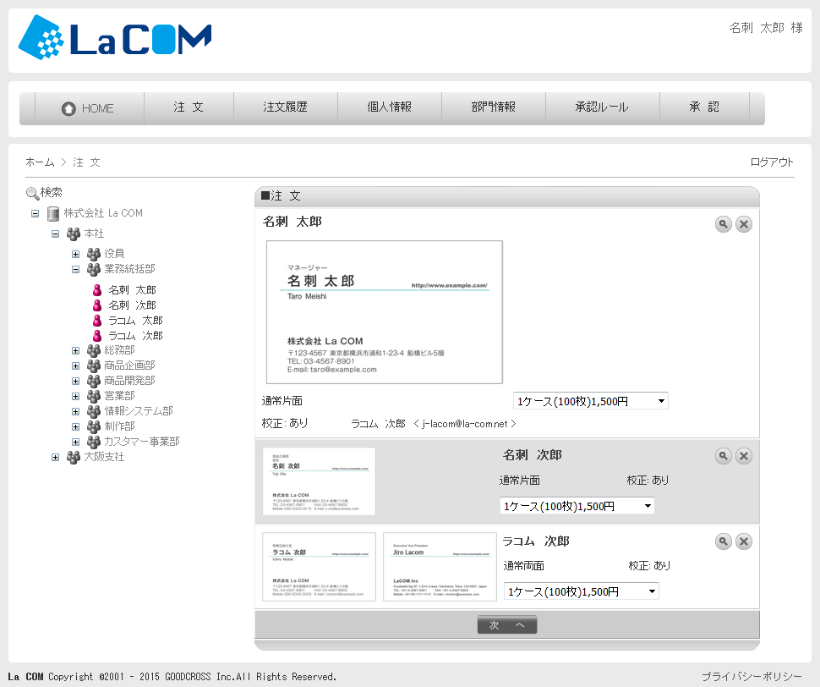Remove ラコム 次郎 order with X icon
The height and width of the screenshot is (687, 820).
coord(744,541)
